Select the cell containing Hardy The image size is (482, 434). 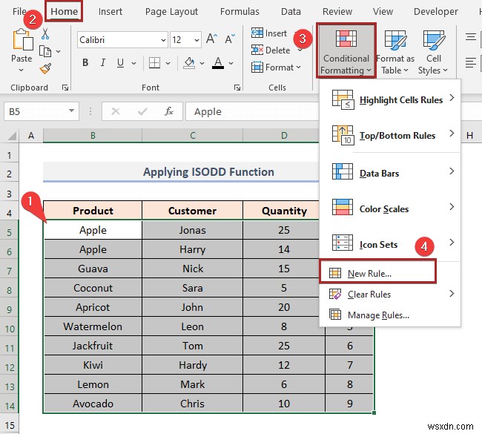(x=193, y=365)
